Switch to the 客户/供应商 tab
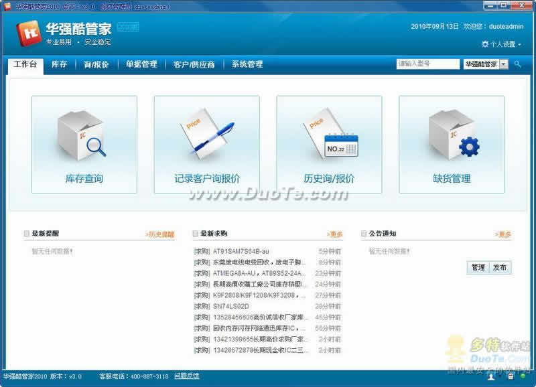The width and height of the screenshot is (536, 387). 194,64
